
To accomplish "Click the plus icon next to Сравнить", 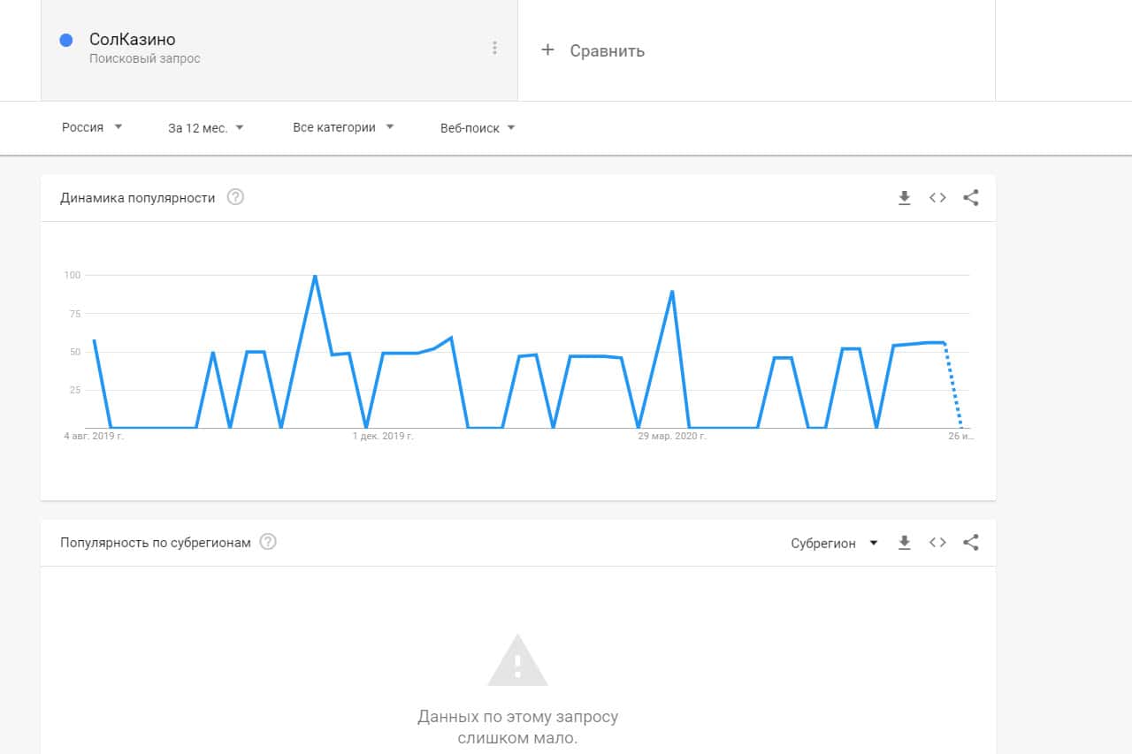I will (x=547, y=50).
